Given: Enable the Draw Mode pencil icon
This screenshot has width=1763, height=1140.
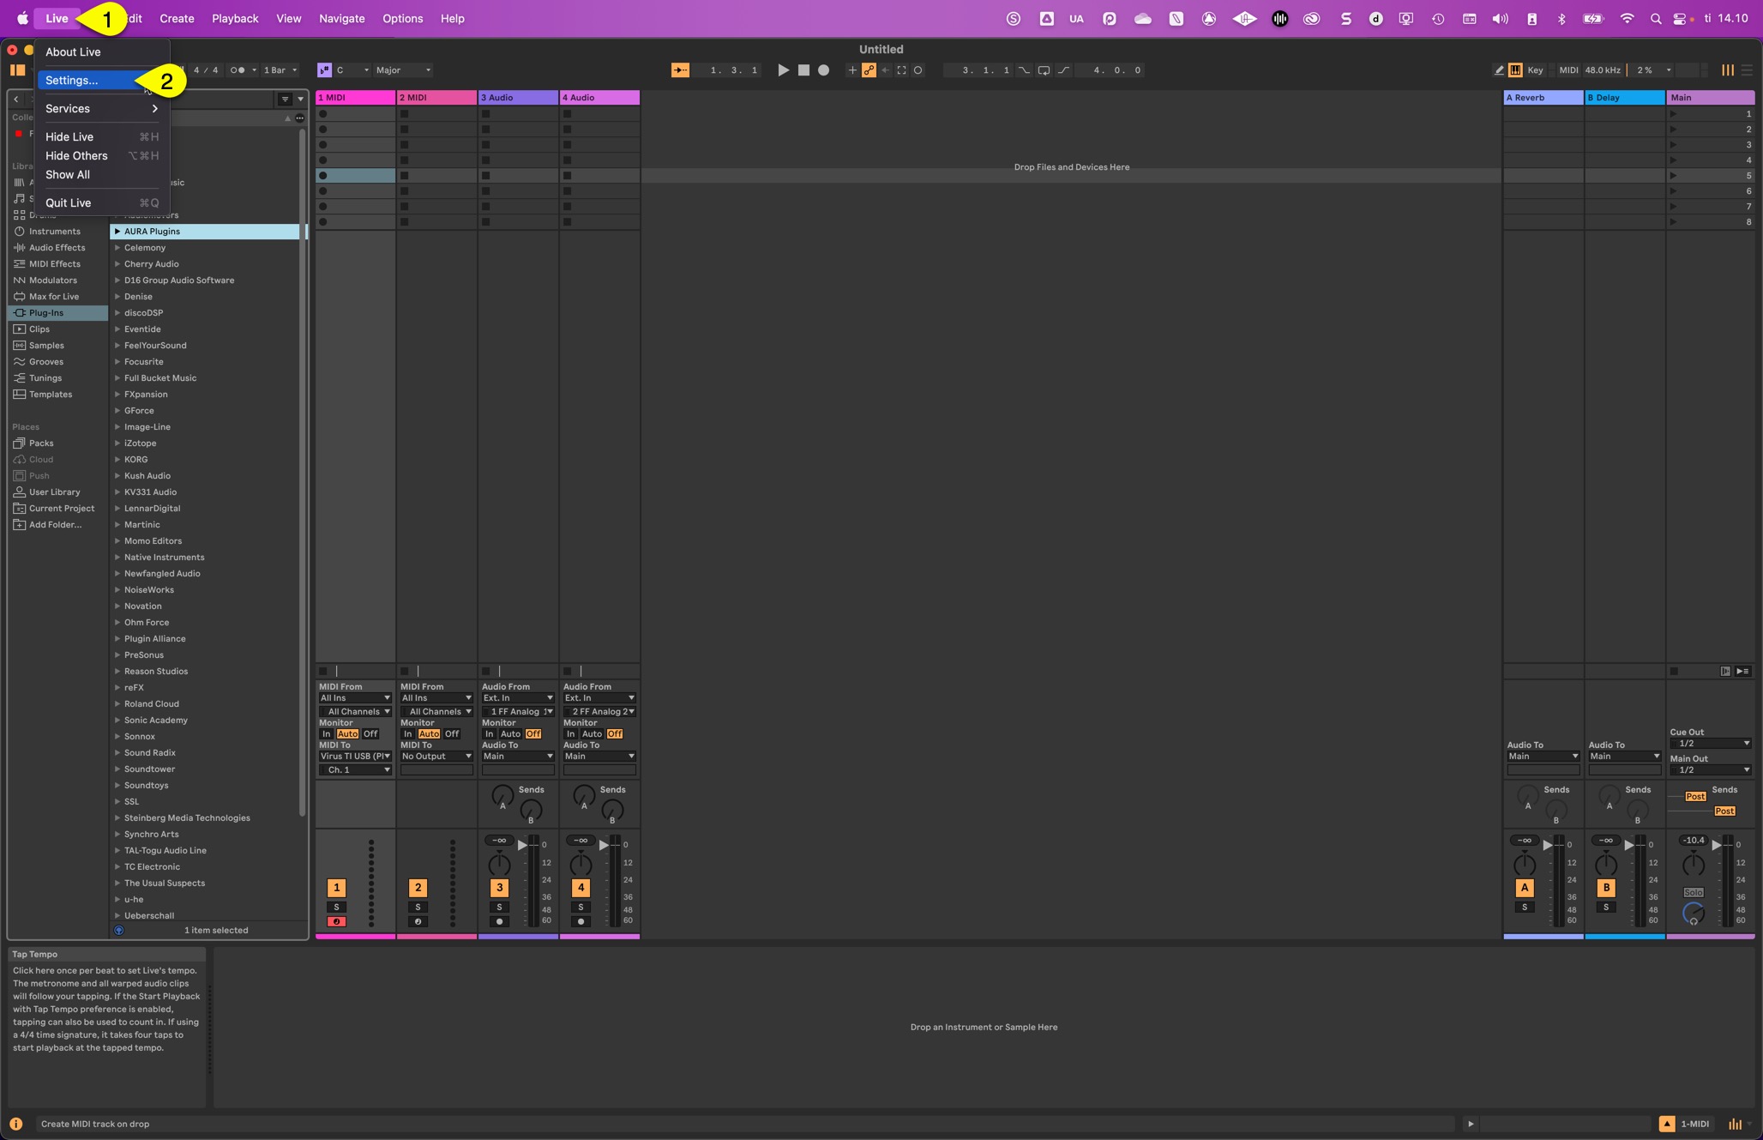Looking at the screenshot, I should click(1499, 70).
